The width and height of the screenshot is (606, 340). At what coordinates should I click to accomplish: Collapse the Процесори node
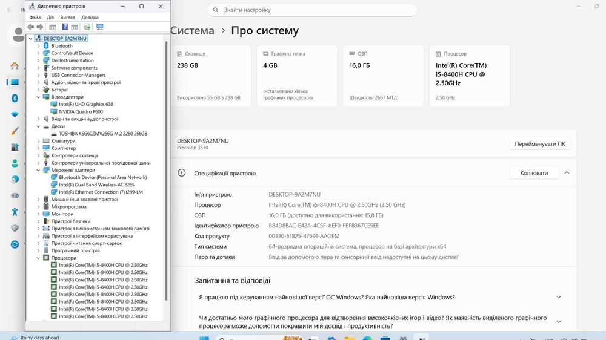[x=38, y=258]
